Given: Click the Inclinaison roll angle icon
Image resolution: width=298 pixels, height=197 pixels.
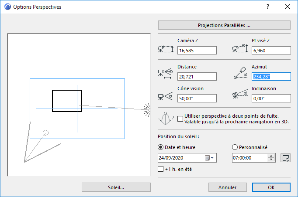Looking at the screenshot, I should coord(241,96).
